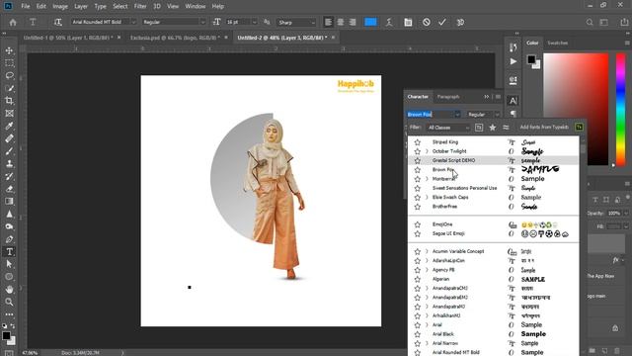Select the Gradient tool

pyautogui.click(x=9, y=202)
